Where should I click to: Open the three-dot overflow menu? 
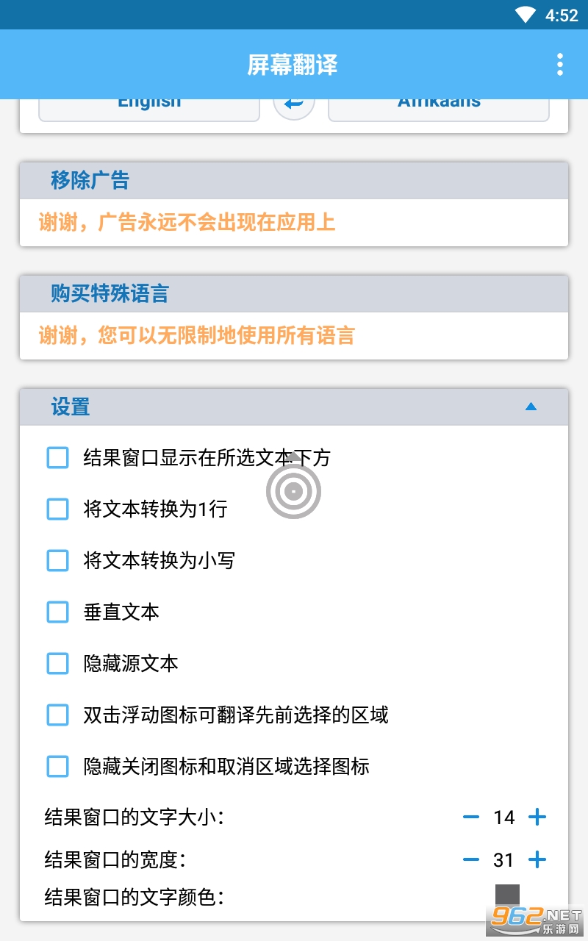click(560, 65)
